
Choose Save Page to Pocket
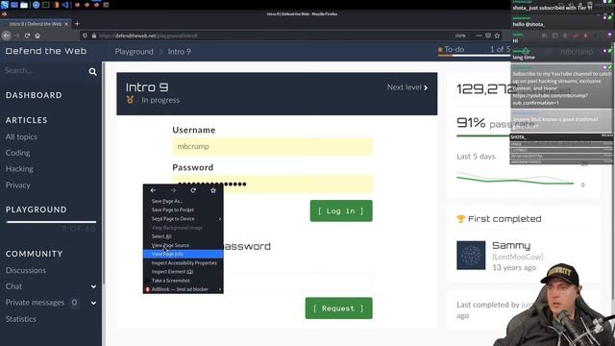(184, 210)
